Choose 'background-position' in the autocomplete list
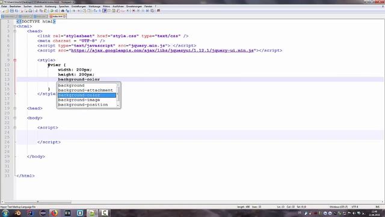 pyautogui.click(x=87, y=105)
